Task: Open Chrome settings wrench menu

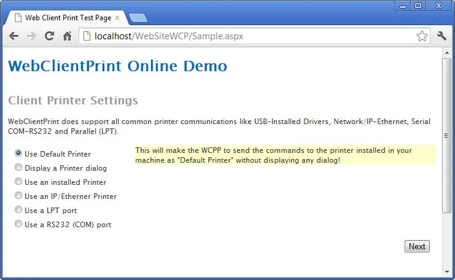Action: point(441,36)
